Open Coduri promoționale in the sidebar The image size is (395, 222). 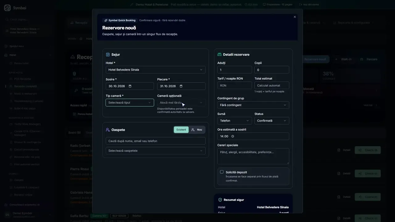click(27, 150)
